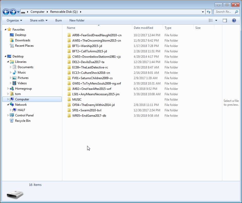Sort by Date modified column header
Viewport: 242px width, 203px height.
(x=143, y=28)
